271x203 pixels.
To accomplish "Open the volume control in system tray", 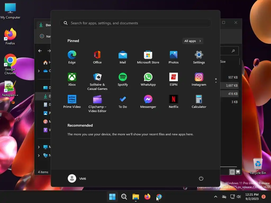I will (239, 197).
